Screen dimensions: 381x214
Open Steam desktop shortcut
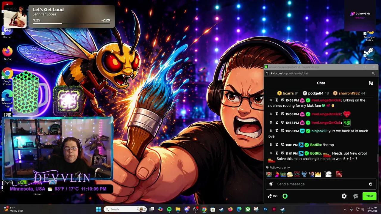click(369, 54)
